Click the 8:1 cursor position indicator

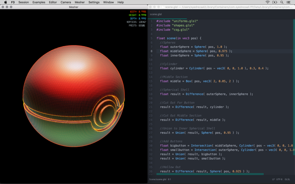[x=170, y=179]
